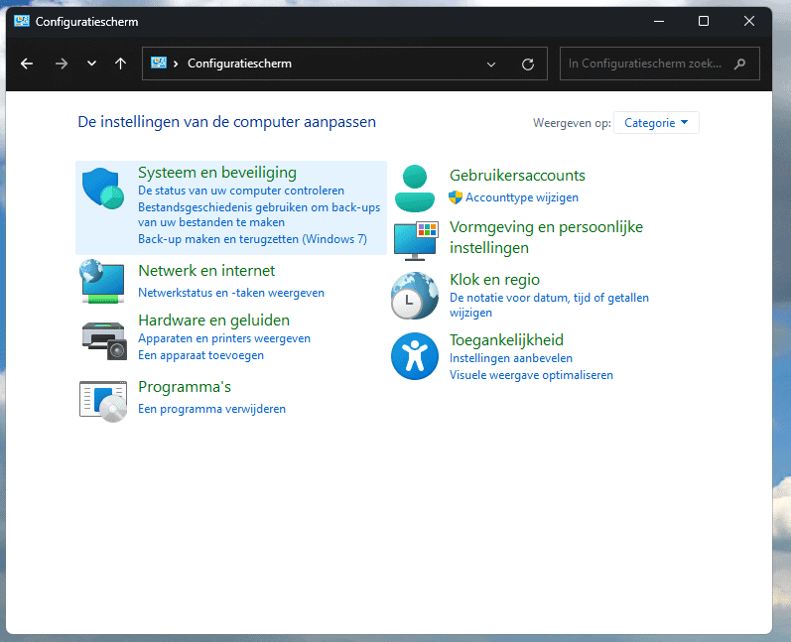Show recent locations dropdown arrow

click(91, 64)
